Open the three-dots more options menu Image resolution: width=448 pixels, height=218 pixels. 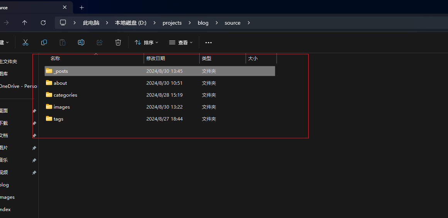tap(209, 42)
